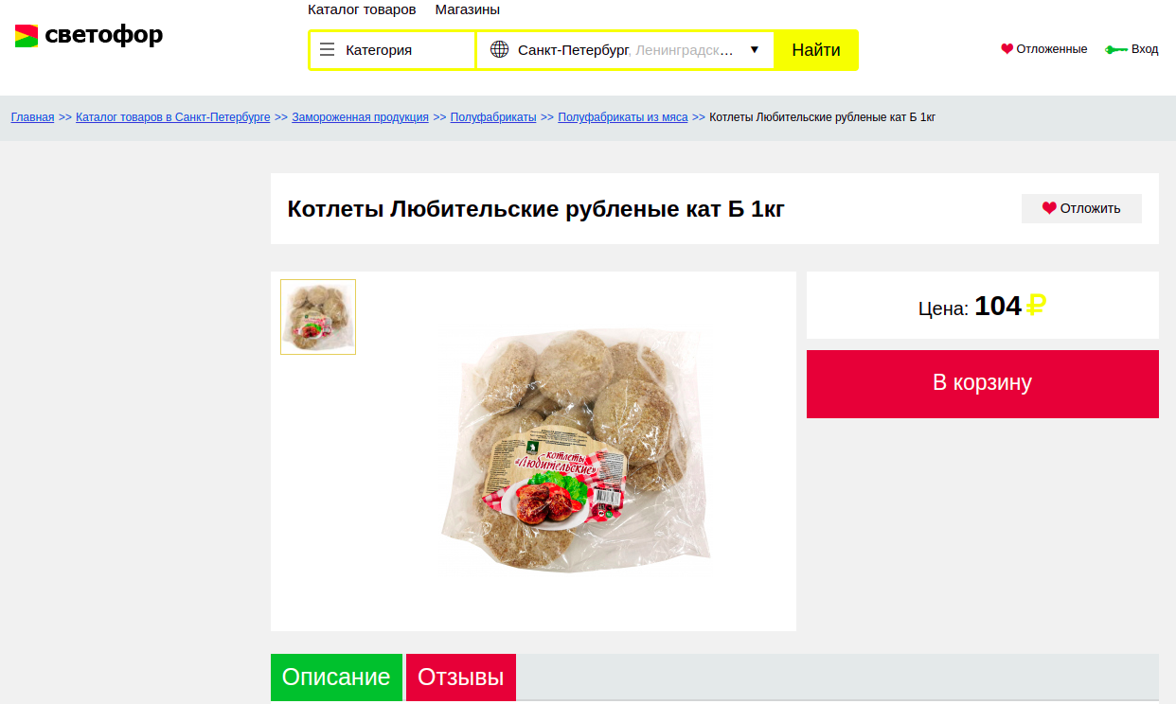Click the large cutlets product photo

[x=576, y=450]
